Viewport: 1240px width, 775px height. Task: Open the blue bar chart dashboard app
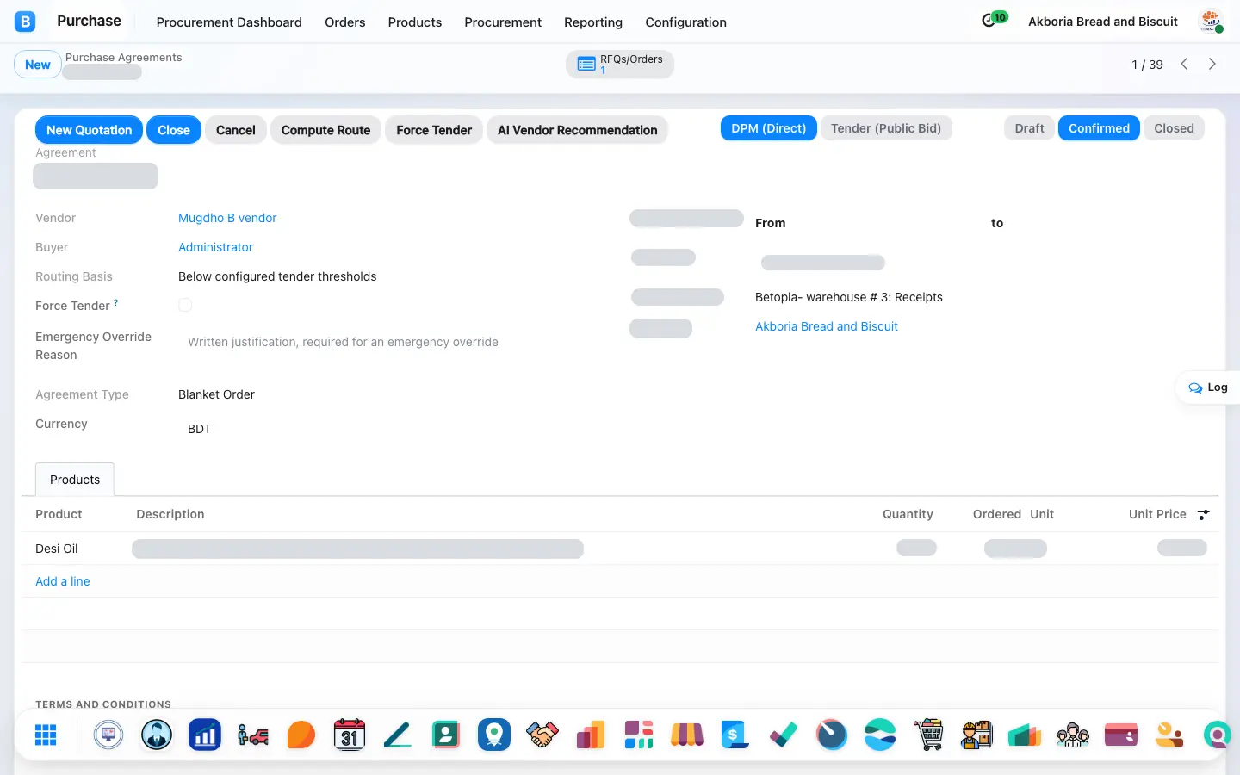click(205, 735)
